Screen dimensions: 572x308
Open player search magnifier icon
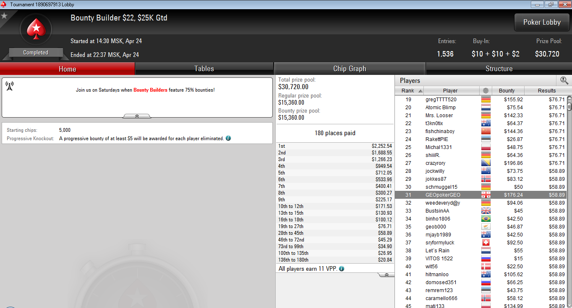point(564,81)
